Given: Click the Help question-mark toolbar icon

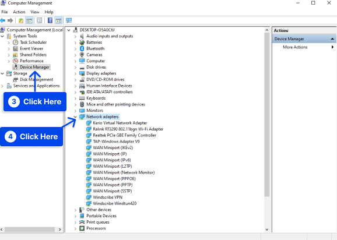Looking at the screenshot, I should [x=50, y=20].
